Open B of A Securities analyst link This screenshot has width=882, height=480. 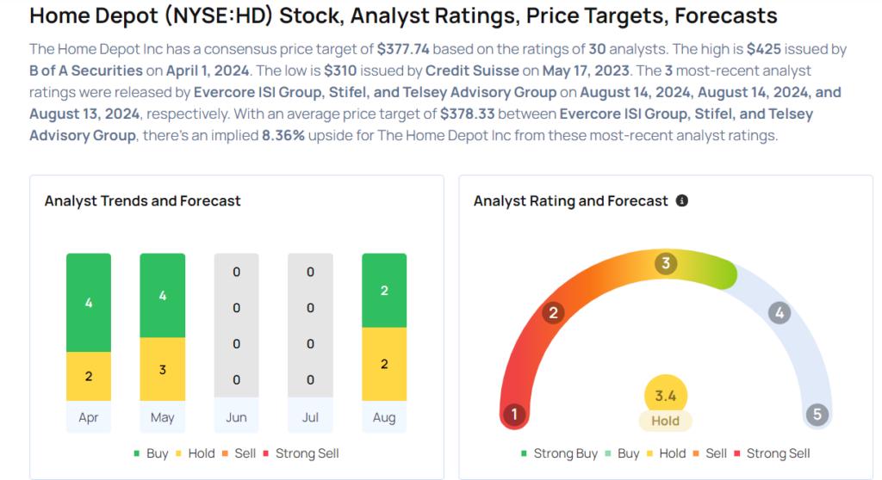[86, 71]
